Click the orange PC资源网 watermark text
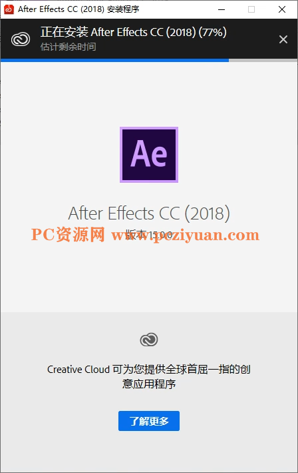298x473 pixels. (68, 235)
